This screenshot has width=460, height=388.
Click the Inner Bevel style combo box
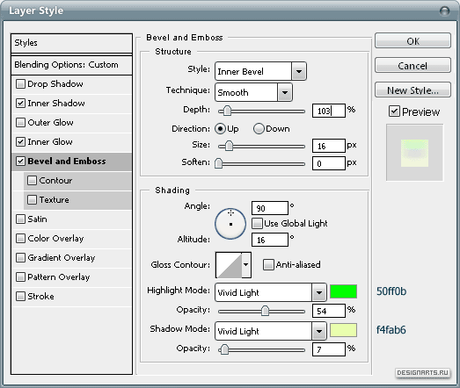(x=260, y=71)
